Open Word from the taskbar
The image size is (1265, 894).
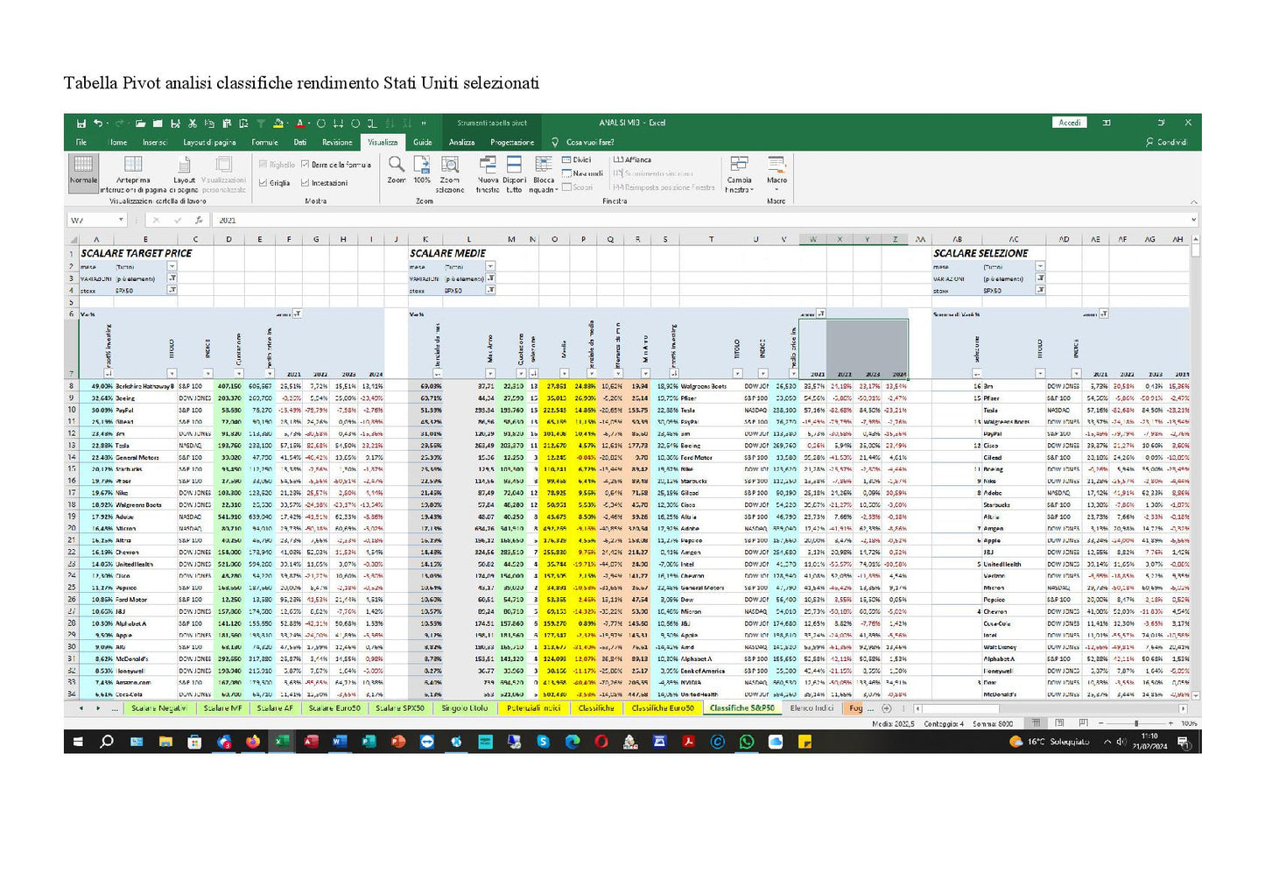pos(340,742)
